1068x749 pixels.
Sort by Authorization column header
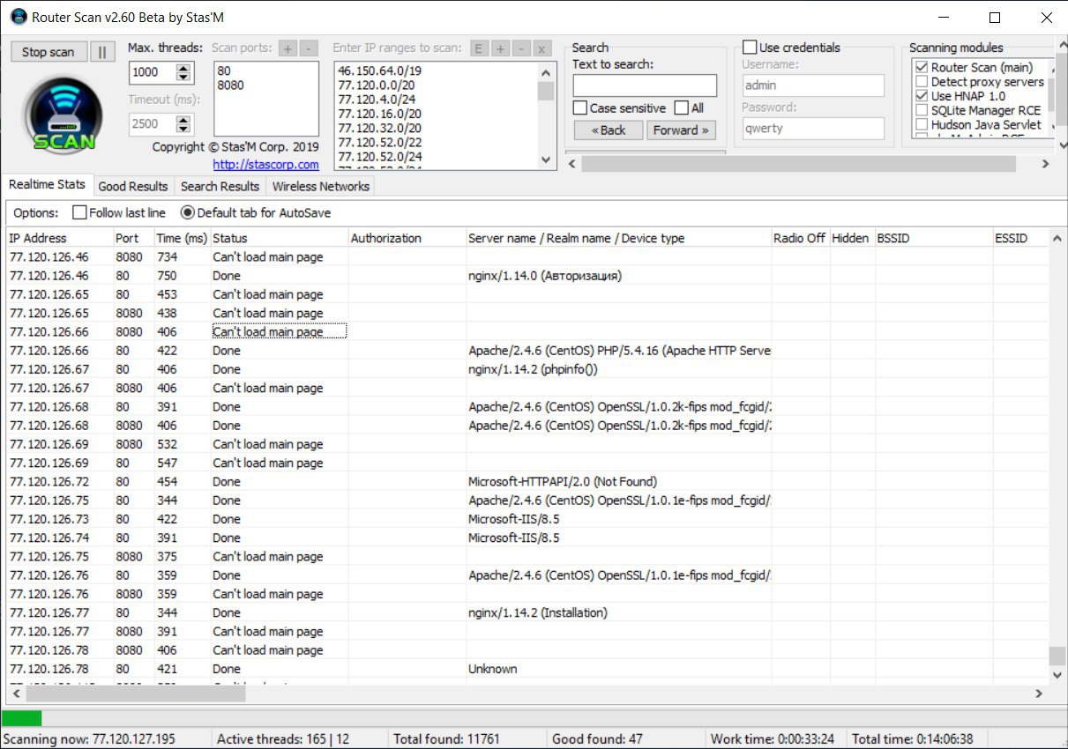pos(407,238)
